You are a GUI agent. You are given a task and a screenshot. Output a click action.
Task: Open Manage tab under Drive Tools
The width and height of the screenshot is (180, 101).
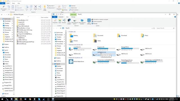[x=73, y=17]
